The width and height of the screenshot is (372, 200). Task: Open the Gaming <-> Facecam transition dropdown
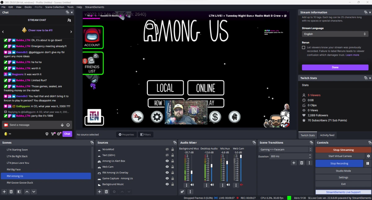point(286,150)
